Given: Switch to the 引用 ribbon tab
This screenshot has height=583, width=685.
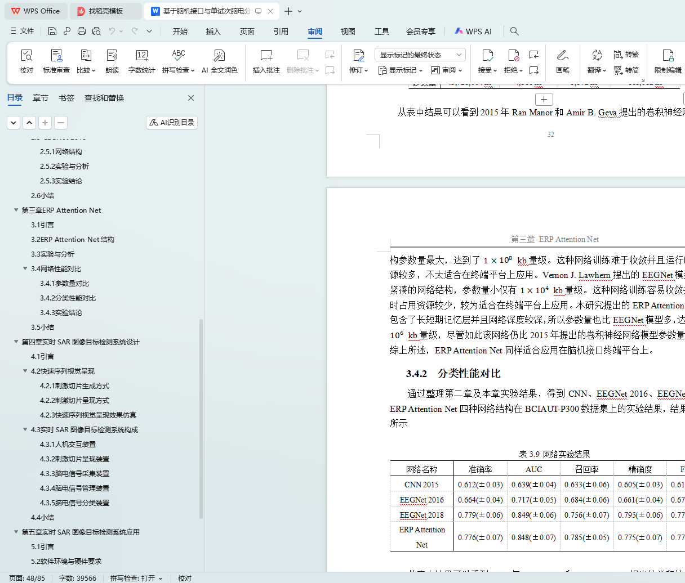Looking at the screenshot, I should click(281, 32).
